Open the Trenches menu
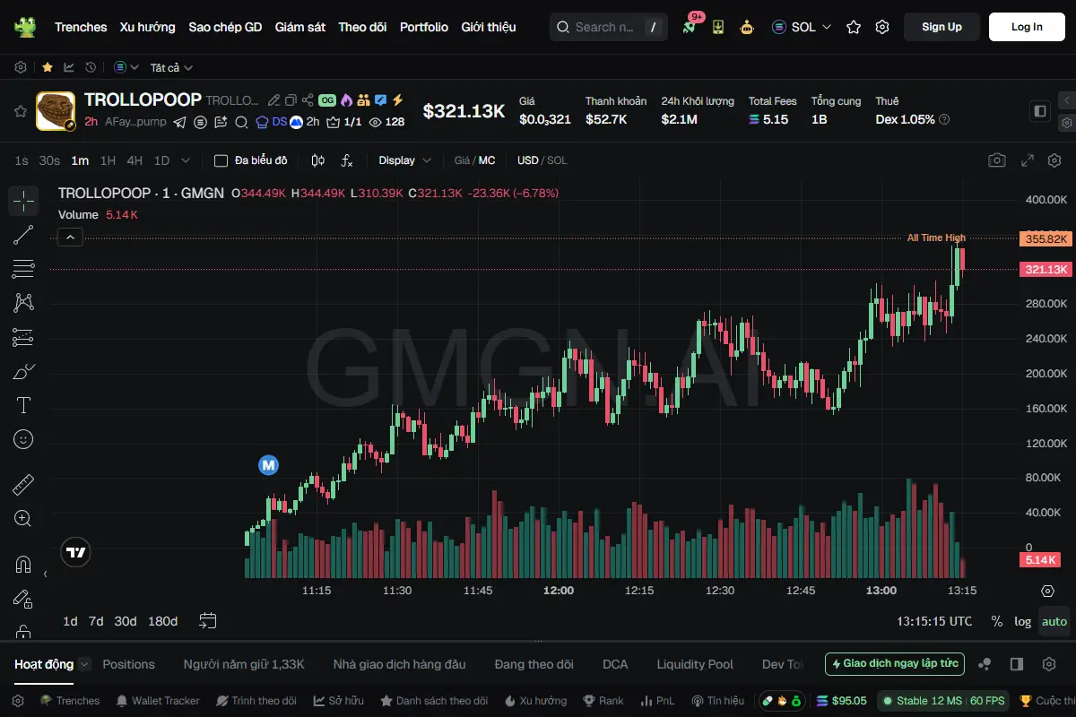The height and width of the screenshot is (717, 1076). pyautogui.click(x=81, y=27)
